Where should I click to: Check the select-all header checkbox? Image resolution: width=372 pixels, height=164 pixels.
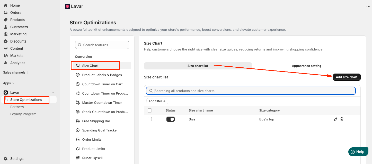(150, 110)
